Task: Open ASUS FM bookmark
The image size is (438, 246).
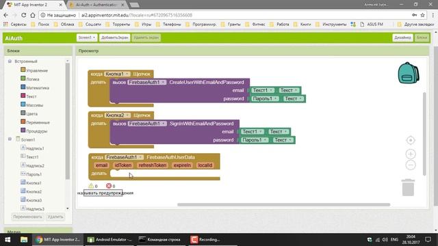Action: tap(372, 25)
